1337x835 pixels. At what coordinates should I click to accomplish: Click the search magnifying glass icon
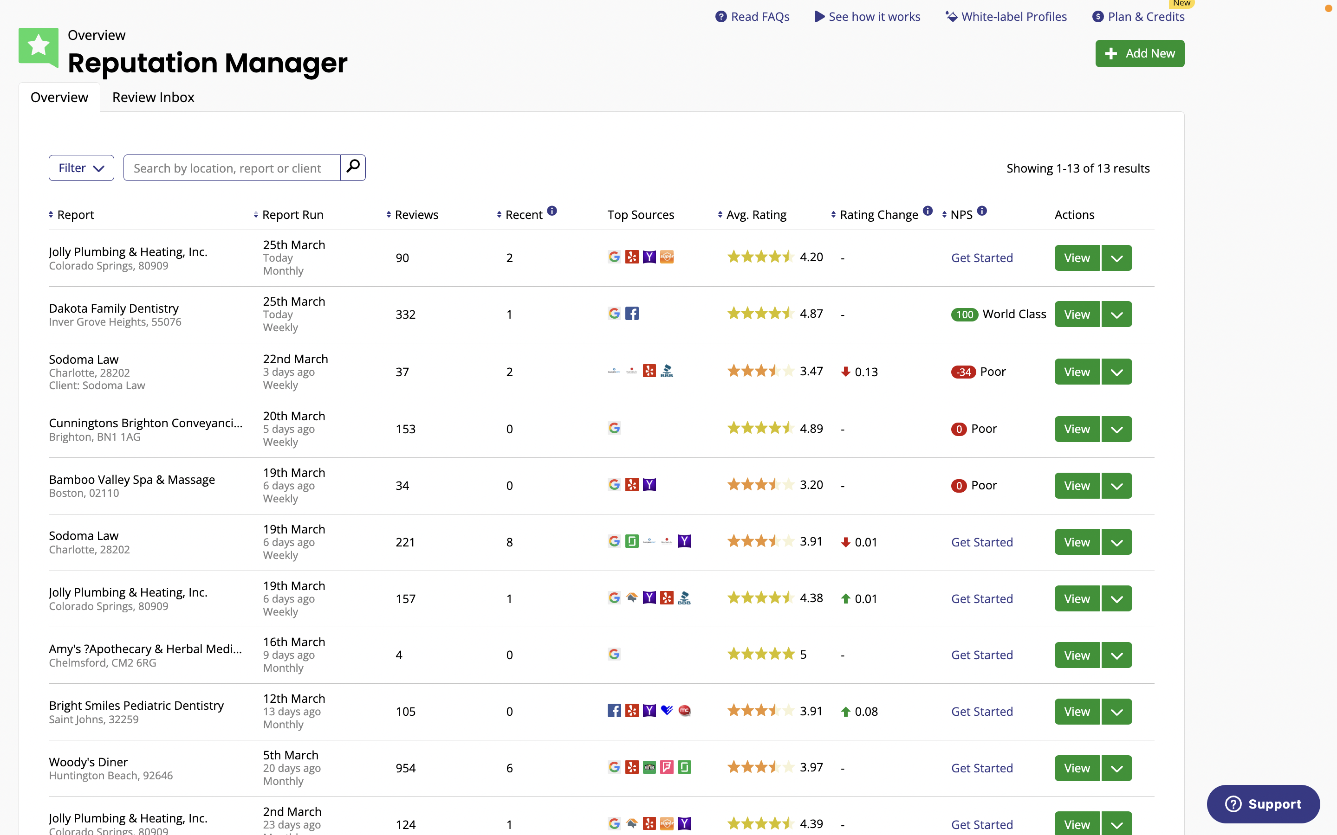[x=353, y=167]
